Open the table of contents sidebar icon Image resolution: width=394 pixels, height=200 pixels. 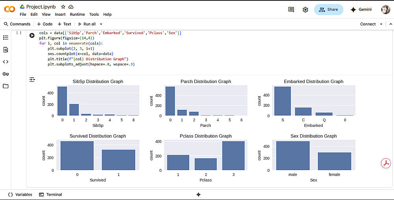click(6, 38)
